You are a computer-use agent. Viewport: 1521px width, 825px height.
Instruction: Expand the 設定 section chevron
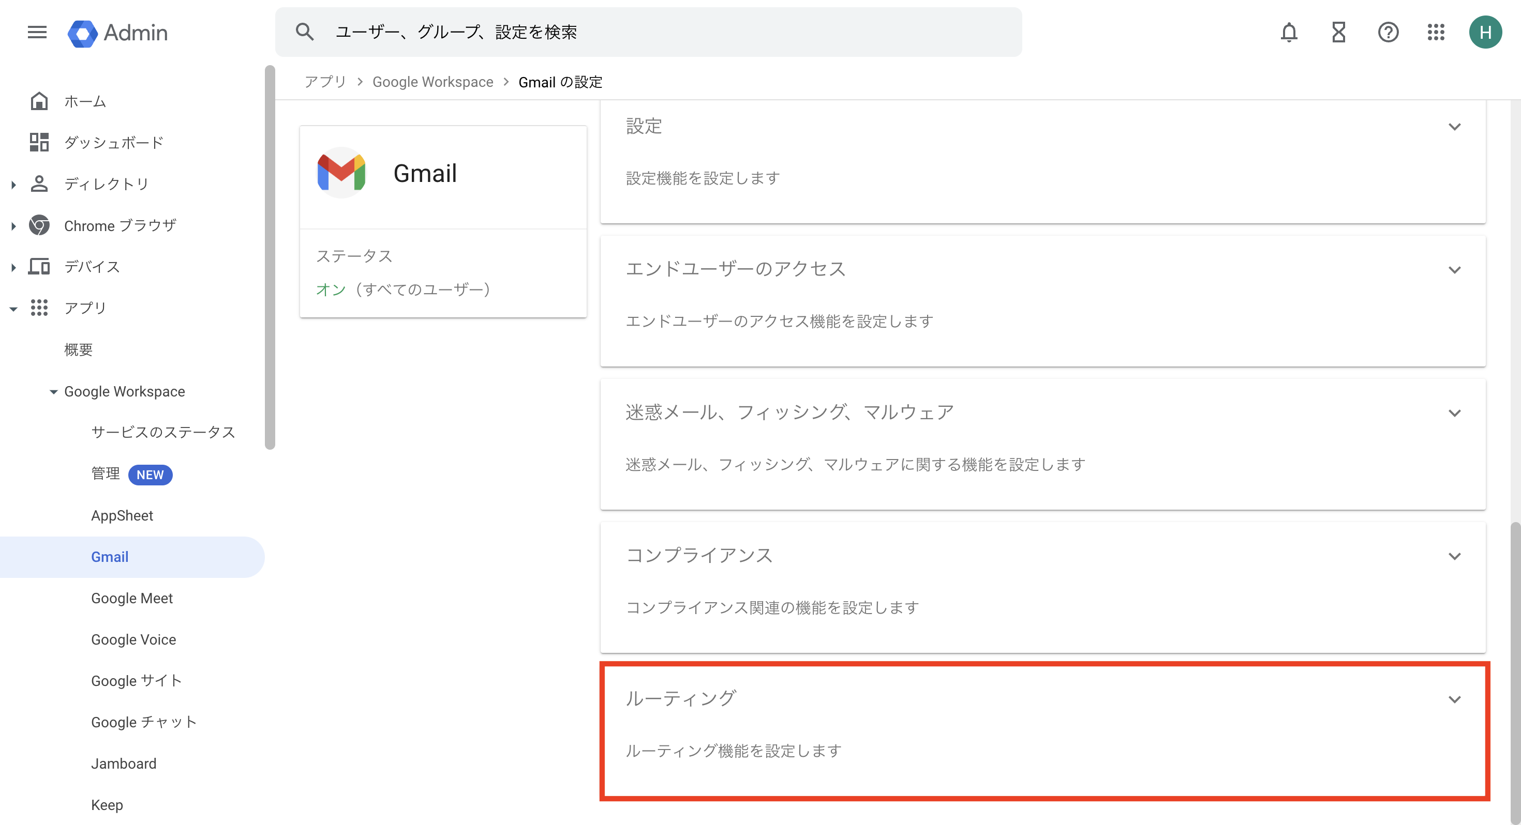click(x=1454, y=126)
